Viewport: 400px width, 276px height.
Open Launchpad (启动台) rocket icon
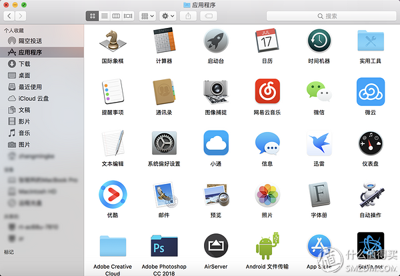(x=216, y=41)
